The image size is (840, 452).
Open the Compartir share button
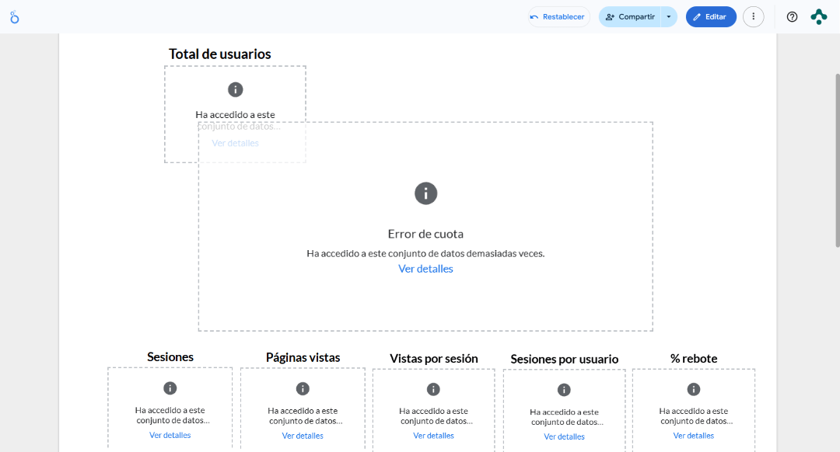tap(630, 17)
